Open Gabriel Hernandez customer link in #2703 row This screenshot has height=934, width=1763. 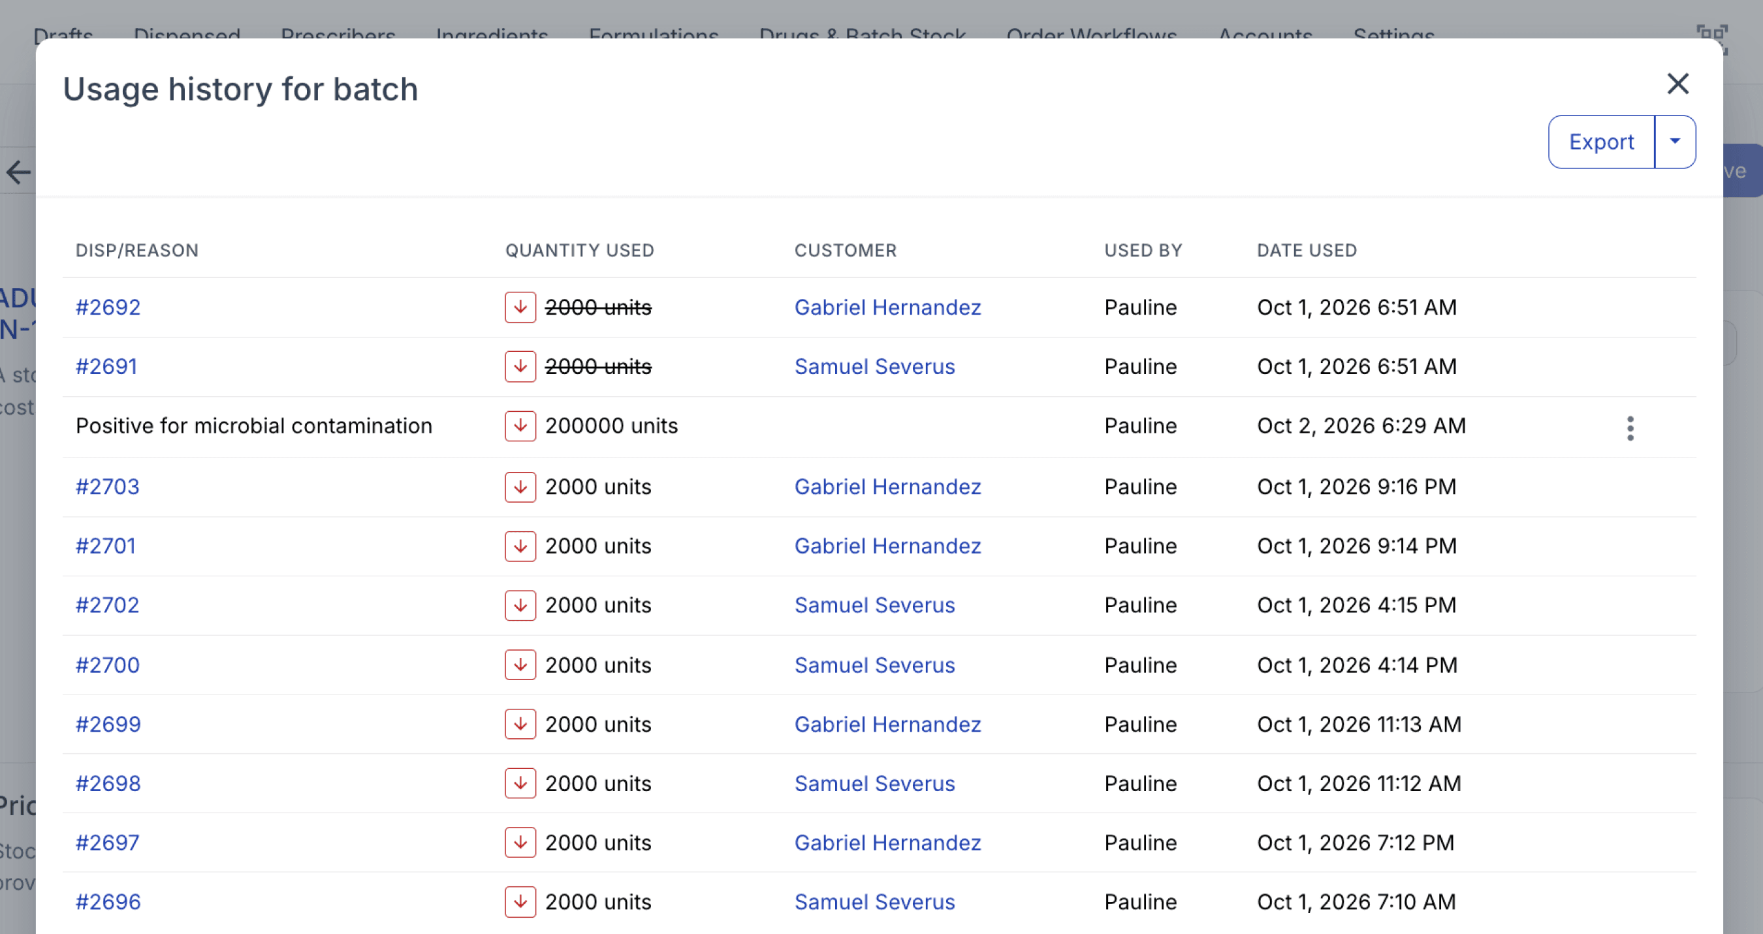pyautogui.click(x=887, y=486)
